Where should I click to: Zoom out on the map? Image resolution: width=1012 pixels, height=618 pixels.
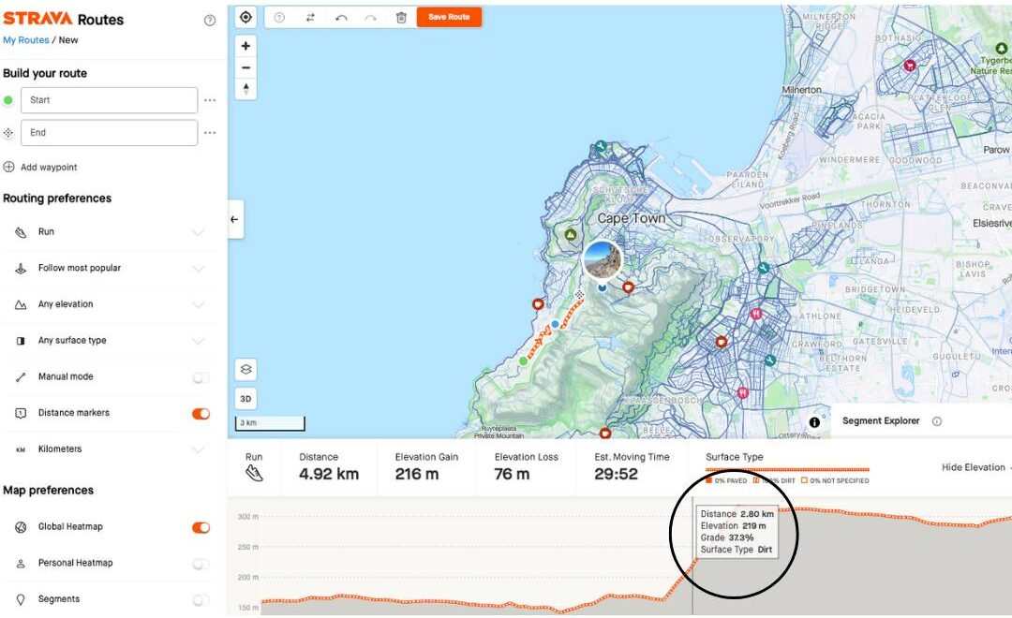pos(246,67)
